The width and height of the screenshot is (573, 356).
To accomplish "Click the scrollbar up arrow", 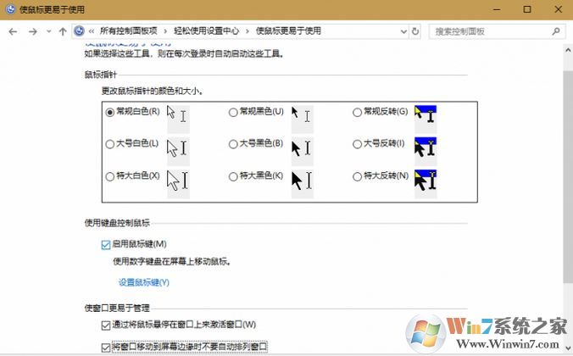I will [568, 51].
